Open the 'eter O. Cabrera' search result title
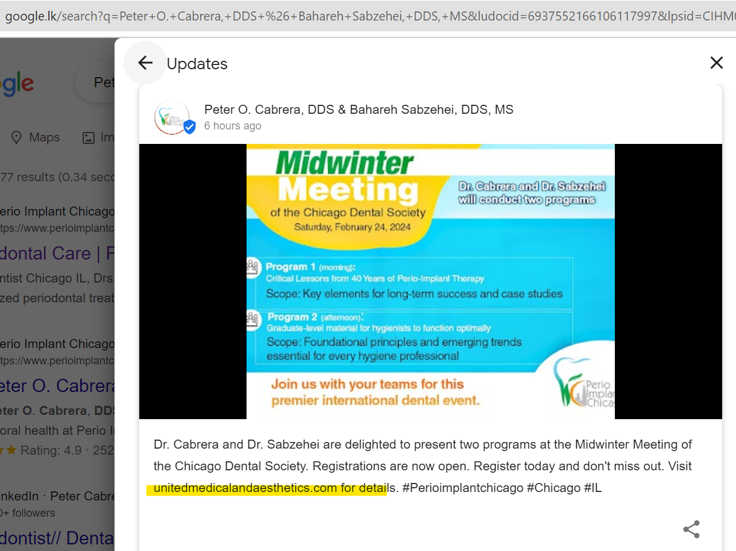 57,385
